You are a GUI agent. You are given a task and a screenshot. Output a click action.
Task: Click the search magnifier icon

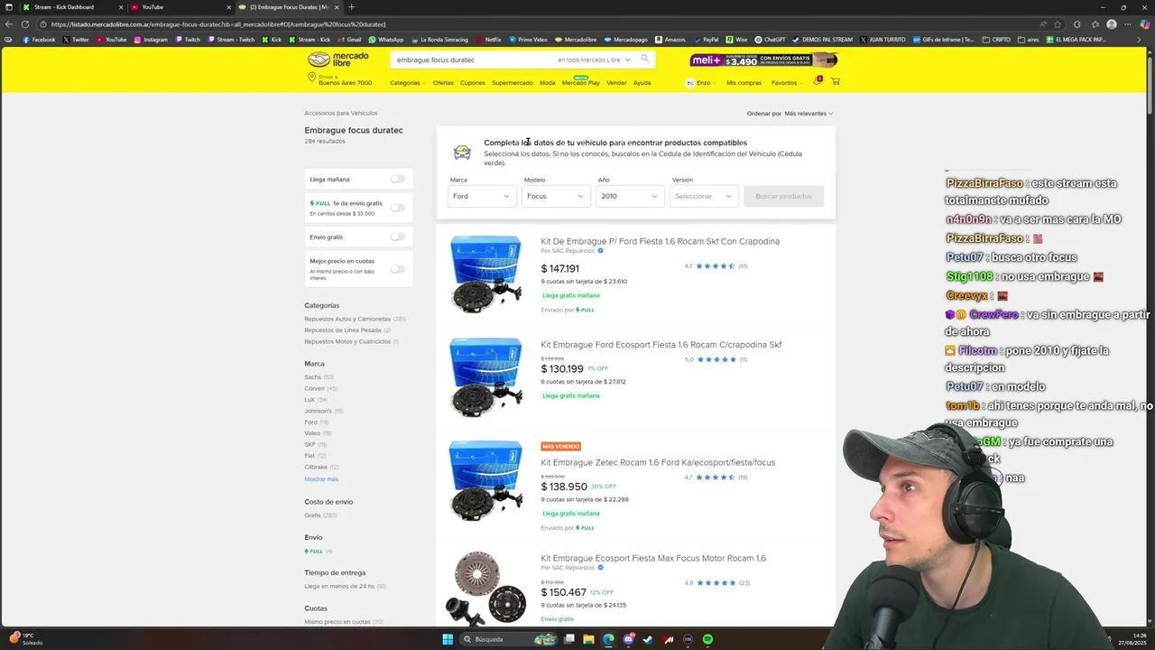pos(644,59)
